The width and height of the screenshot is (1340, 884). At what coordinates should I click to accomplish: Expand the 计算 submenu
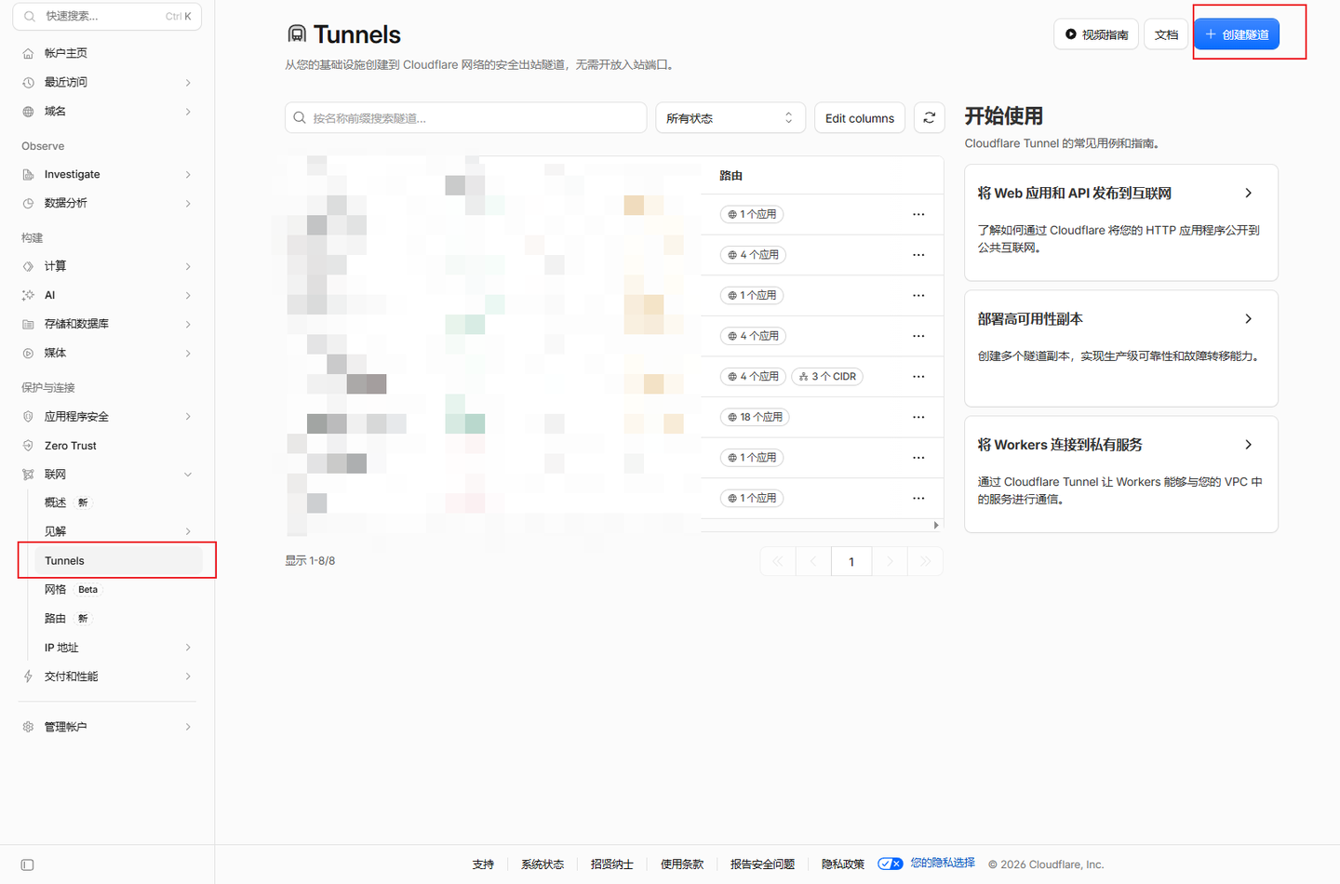pos(188,266)
